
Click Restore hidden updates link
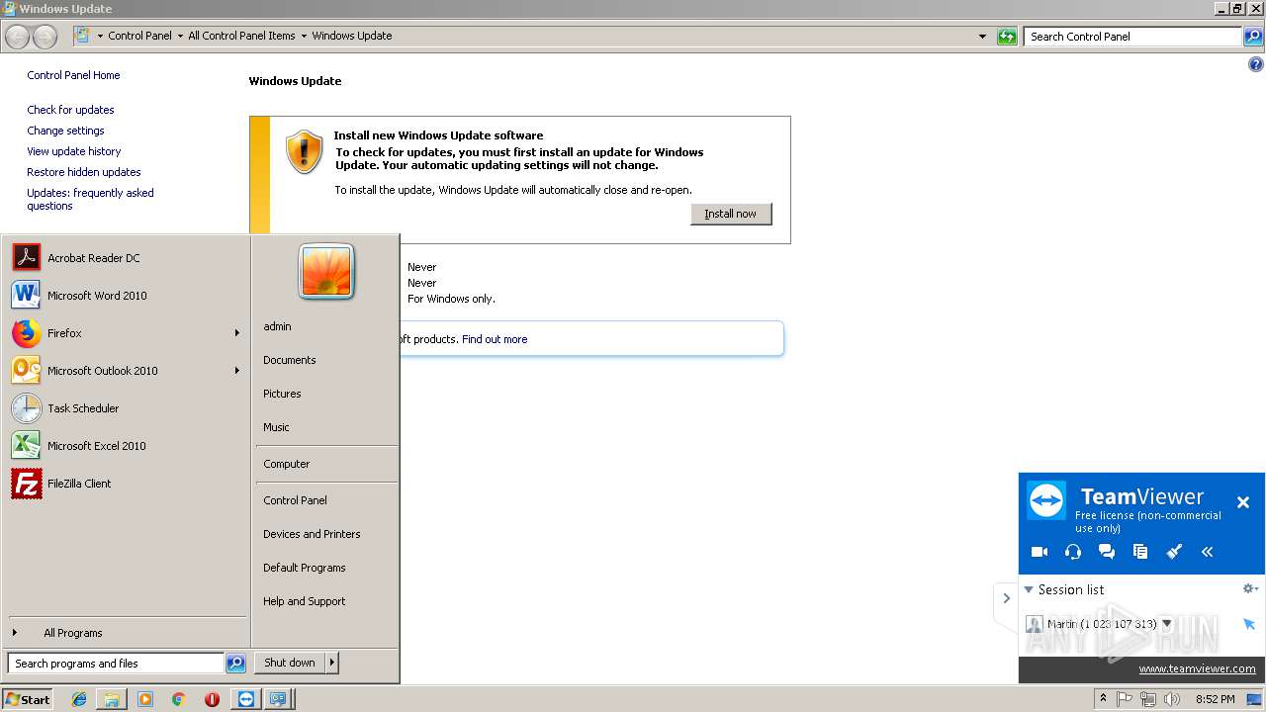coord(84,172)
